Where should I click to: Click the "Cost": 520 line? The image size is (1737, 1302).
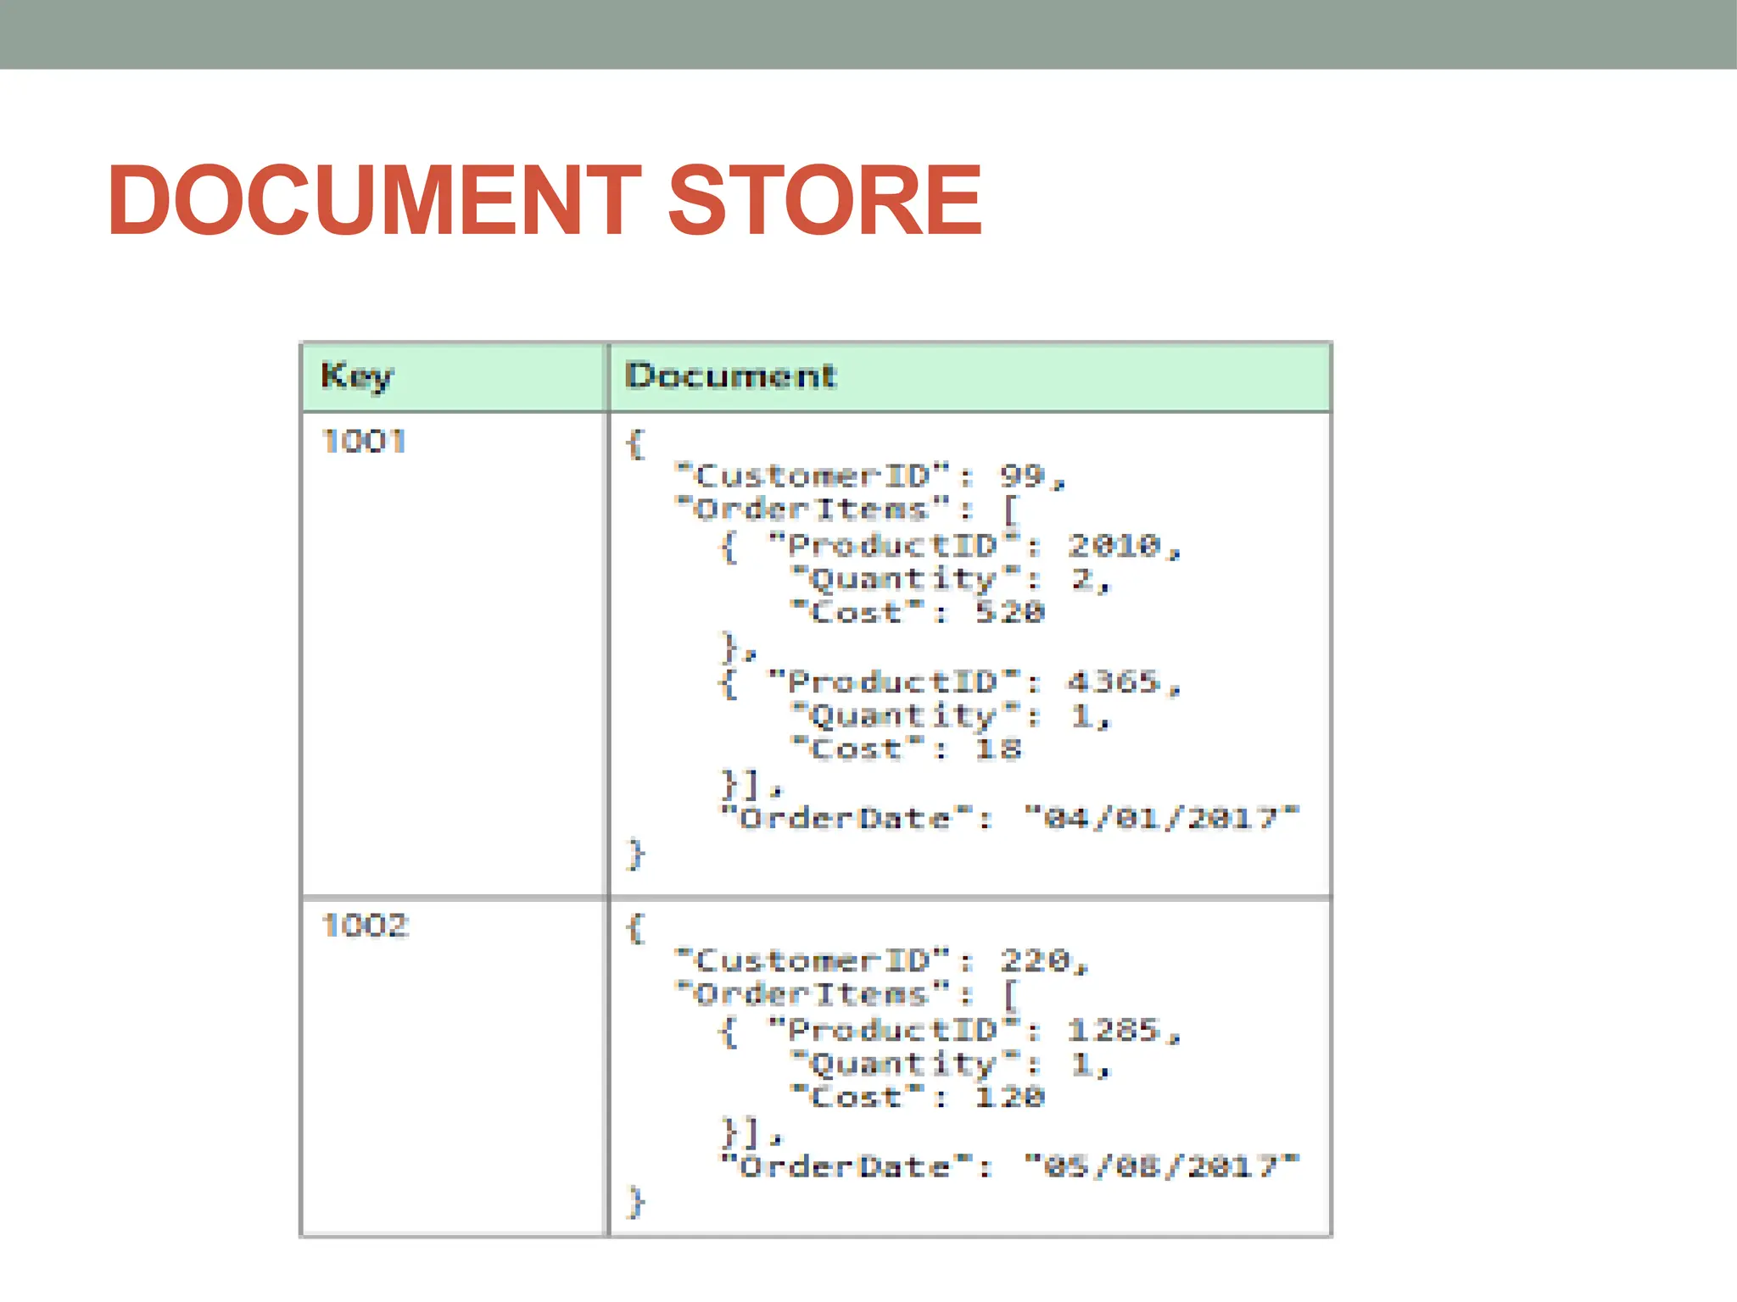917,612
